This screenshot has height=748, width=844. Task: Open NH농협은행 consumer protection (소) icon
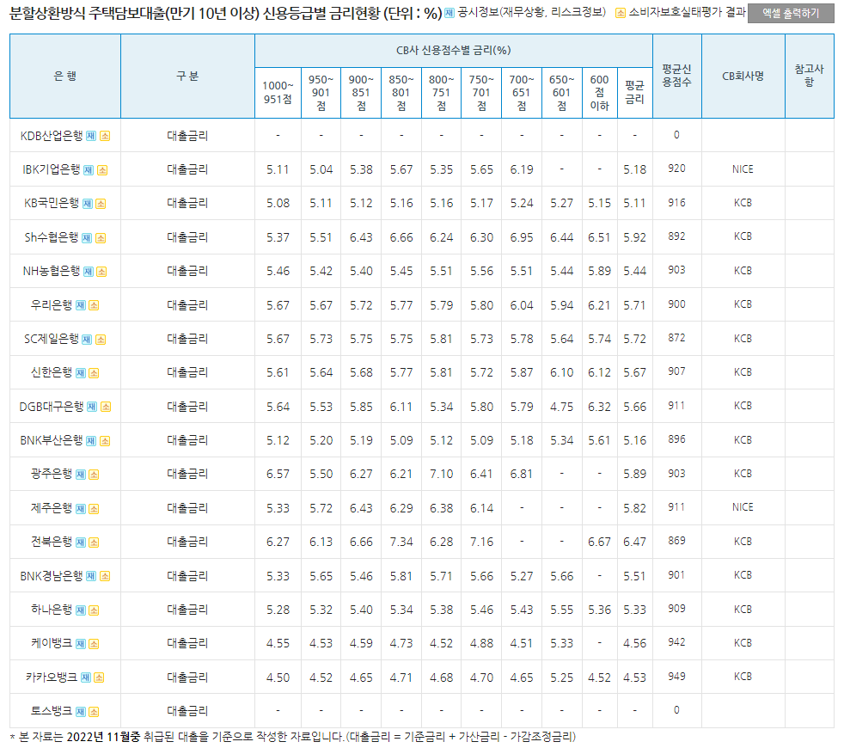101,272
